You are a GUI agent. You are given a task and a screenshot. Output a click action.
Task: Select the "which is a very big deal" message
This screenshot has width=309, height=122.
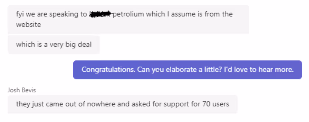[54, 45]
